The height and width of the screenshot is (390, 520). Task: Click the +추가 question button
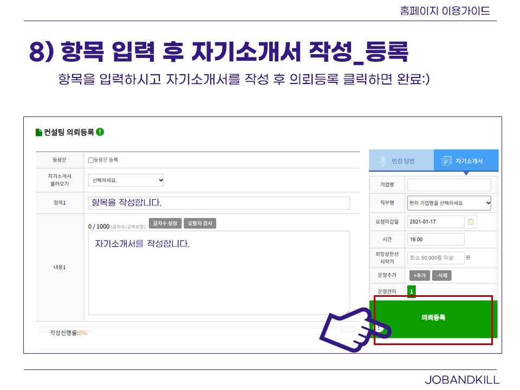pos(419,275)
